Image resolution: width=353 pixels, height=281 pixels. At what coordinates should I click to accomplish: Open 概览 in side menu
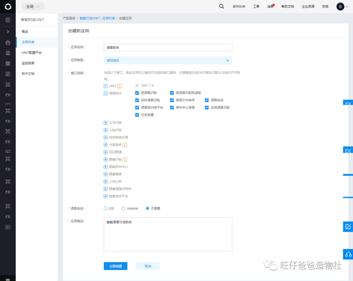(x=37, y=31)
